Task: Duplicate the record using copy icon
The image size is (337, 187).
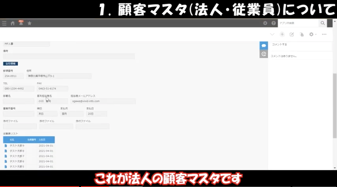Action: coord(302,34)
